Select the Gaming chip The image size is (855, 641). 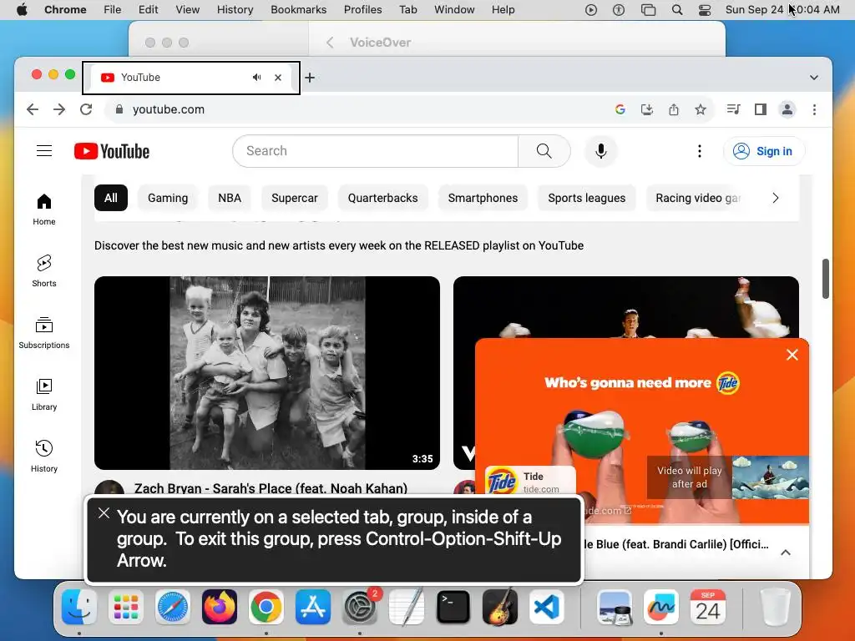(168, 198)
